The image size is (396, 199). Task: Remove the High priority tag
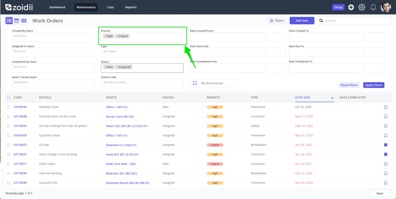(x=105, y=36)
